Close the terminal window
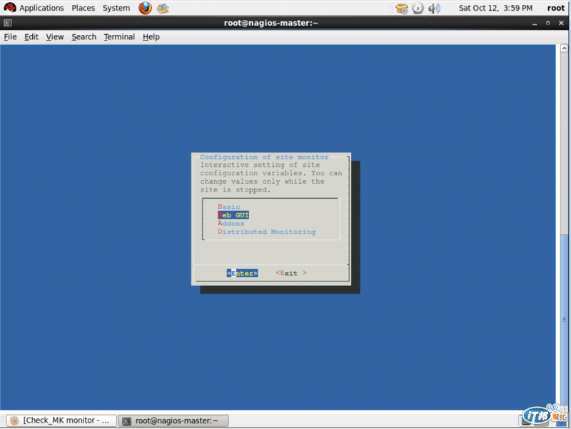This screenshot has height=429, width=571. click(561, 23)
